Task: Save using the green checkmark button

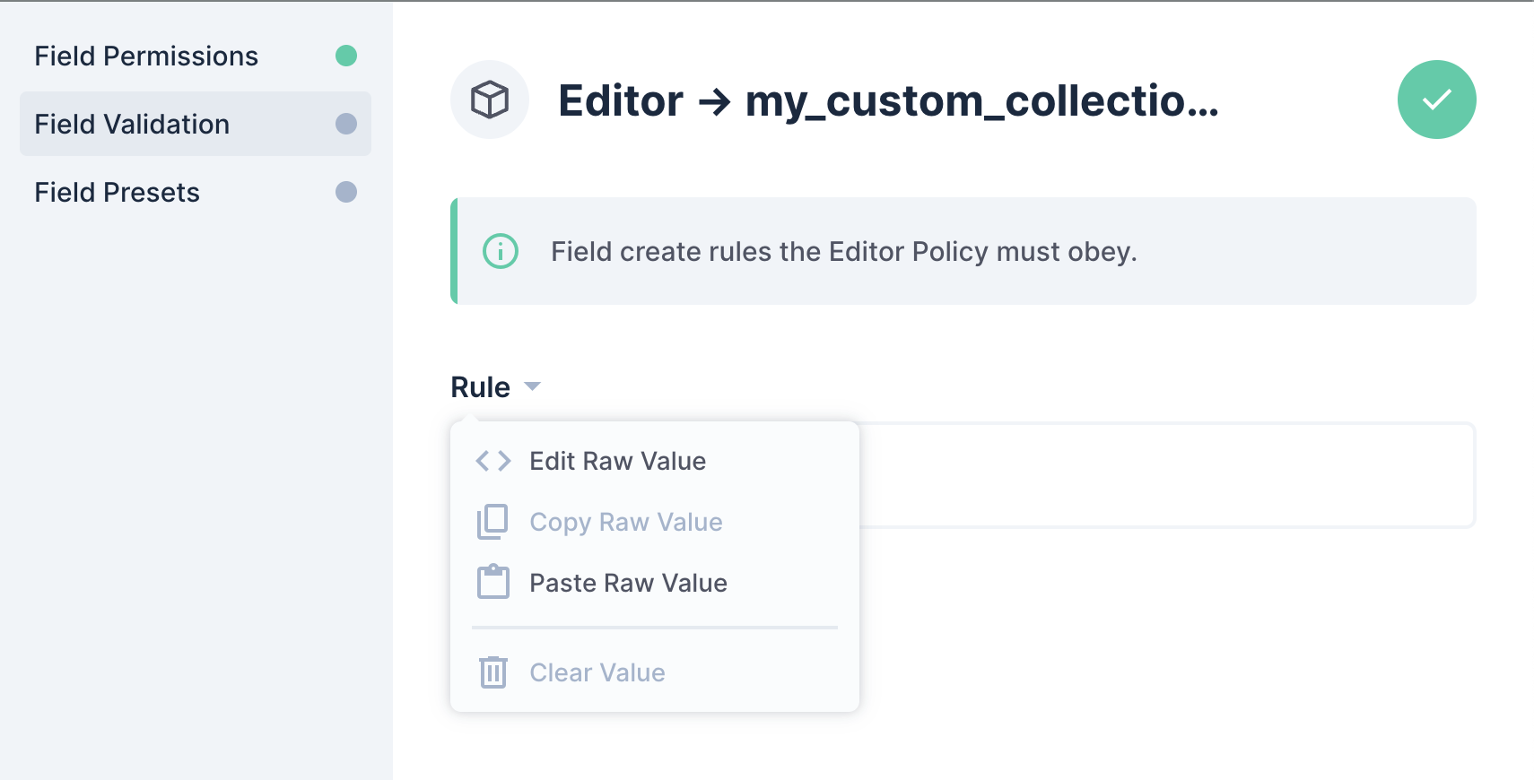Action: point(1436,100)
